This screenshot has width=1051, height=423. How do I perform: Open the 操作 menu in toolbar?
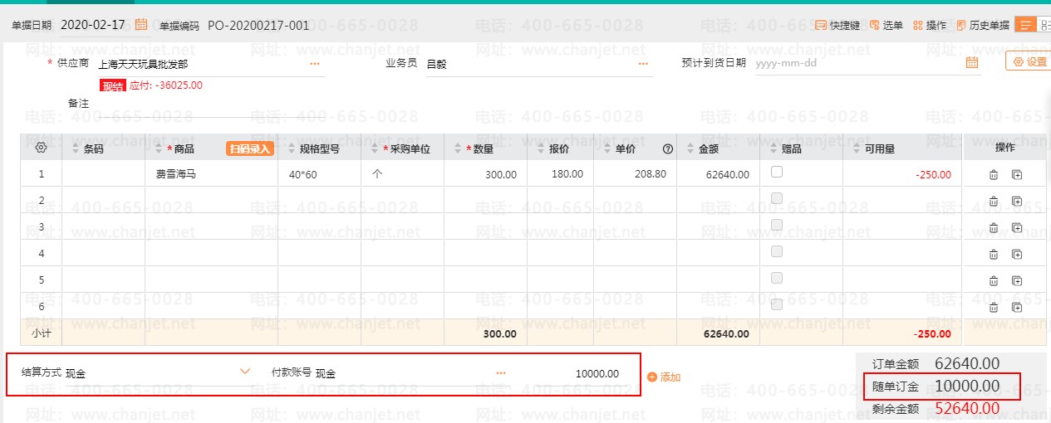coord(930,25)
